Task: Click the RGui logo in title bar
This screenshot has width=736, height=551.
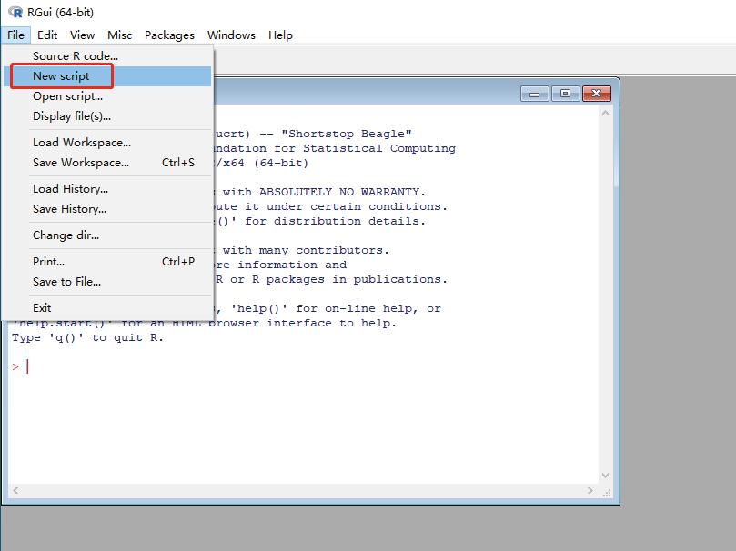Action: point(14,12)
